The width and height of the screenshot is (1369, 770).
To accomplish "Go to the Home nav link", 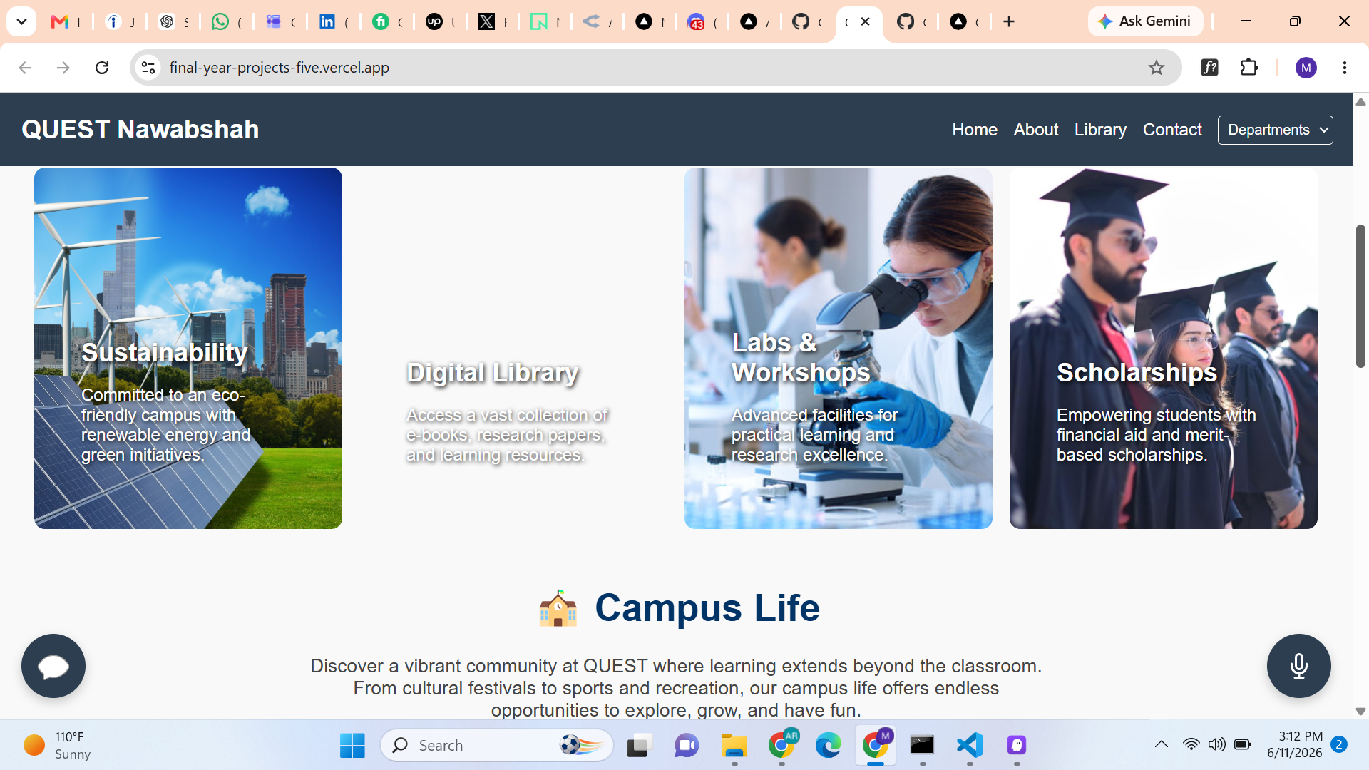I will click(974, 130).
